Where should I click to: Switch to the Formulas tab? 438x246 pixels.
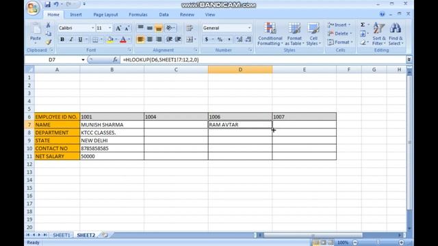[x=138, y=14]
